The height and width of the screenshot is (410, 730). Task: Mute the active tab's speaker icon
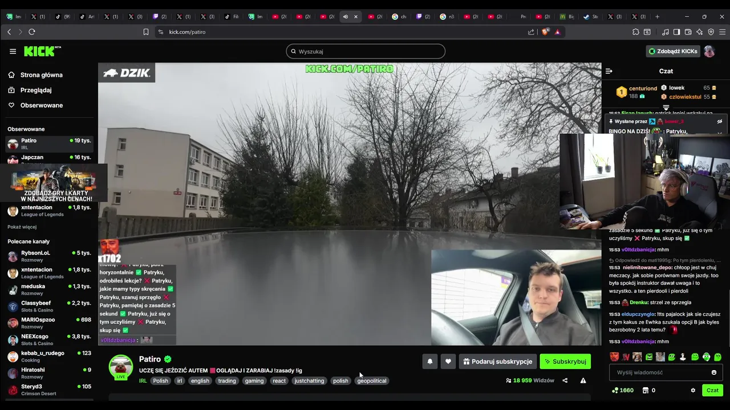[x=345, y=17]
